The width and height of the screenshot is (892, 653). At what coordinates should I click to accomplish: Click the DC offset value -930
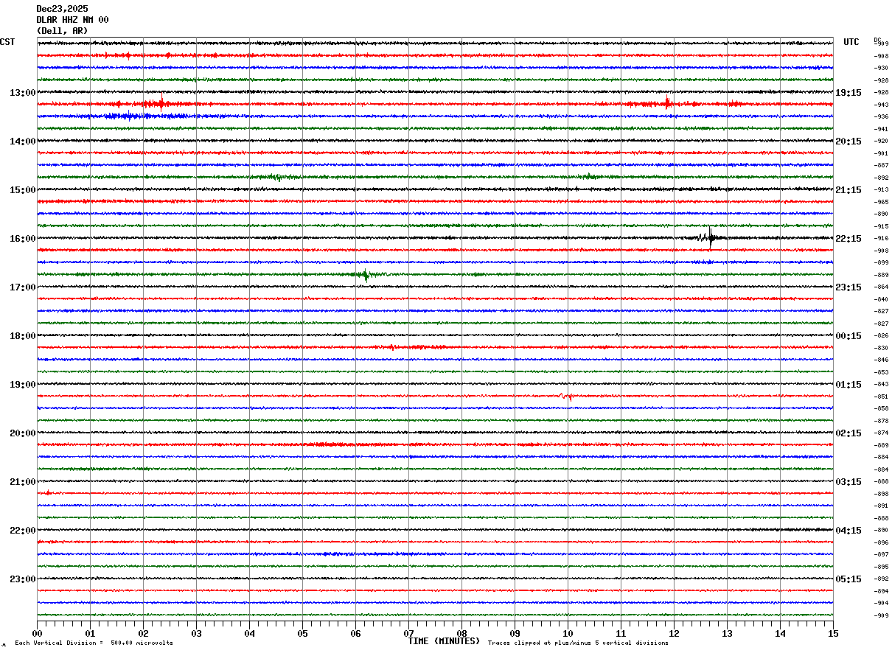tap(882, 68)
